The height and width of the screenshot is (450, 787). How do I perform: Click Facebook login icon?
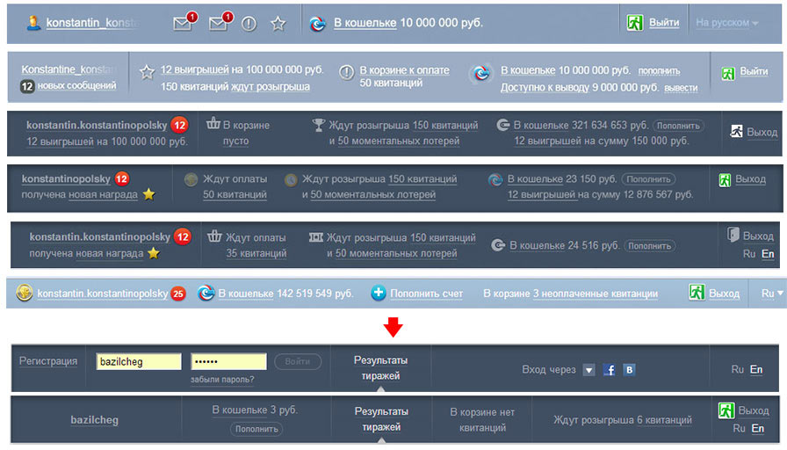(610, 370)
